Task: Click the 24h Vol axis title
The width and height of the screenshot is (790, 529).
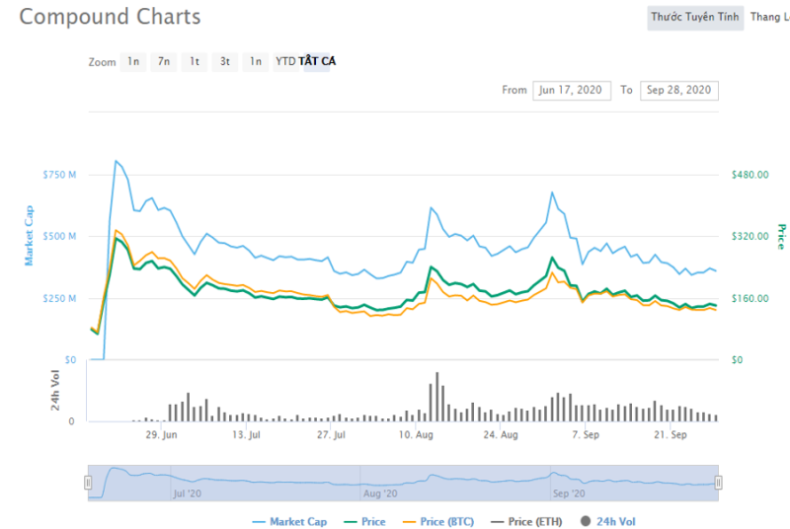Action: (55, 391)
